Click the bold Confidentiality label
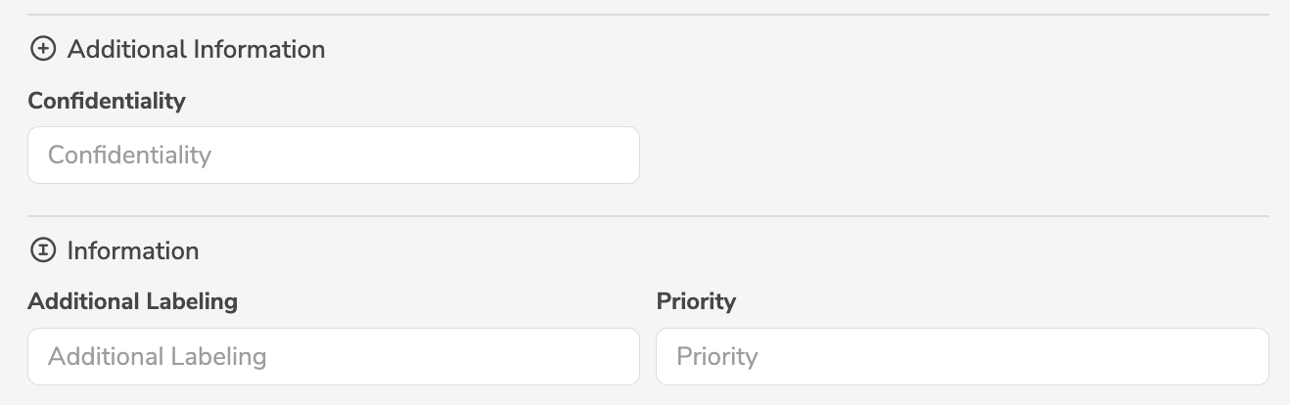The height and width of the screenshot is (405, 1290). 107,101
